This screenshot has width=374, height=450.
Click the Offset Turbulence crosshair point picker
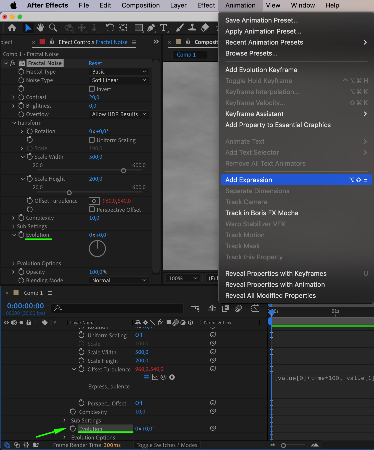tap(94, 201)
